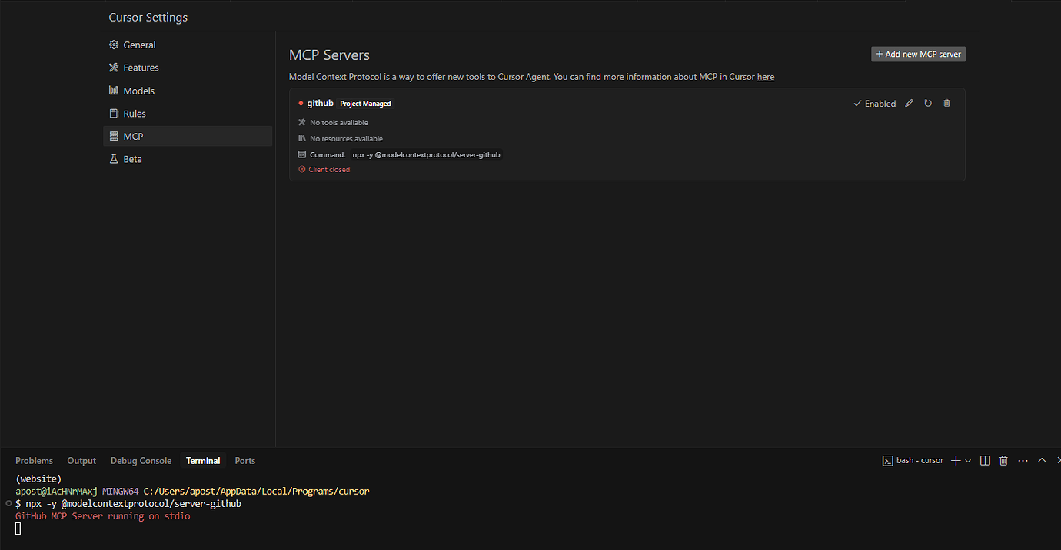Kill the terminal with trash icon

click(1003, 461)
